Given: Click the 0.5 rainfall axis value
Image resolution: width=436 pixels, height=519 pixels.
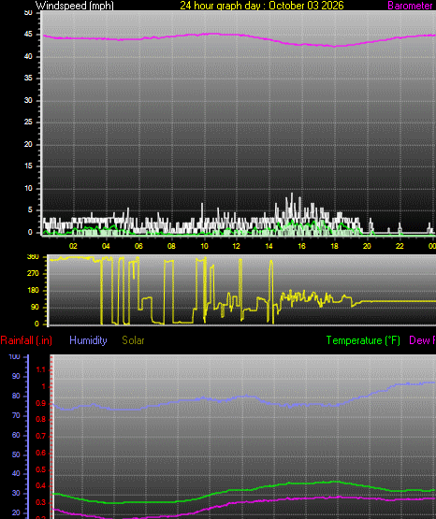Looking at the screenshot, I should [x=40, y=469].
